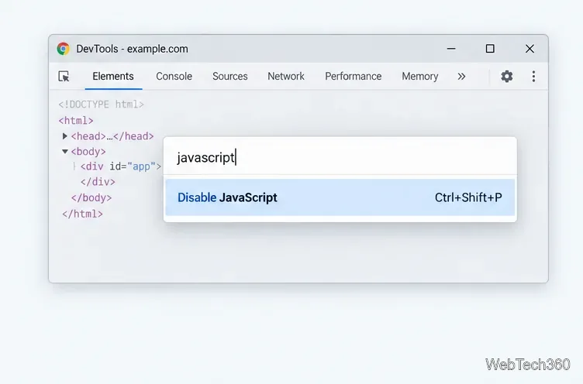Select the <!DOCTYPE html> line

101,105
